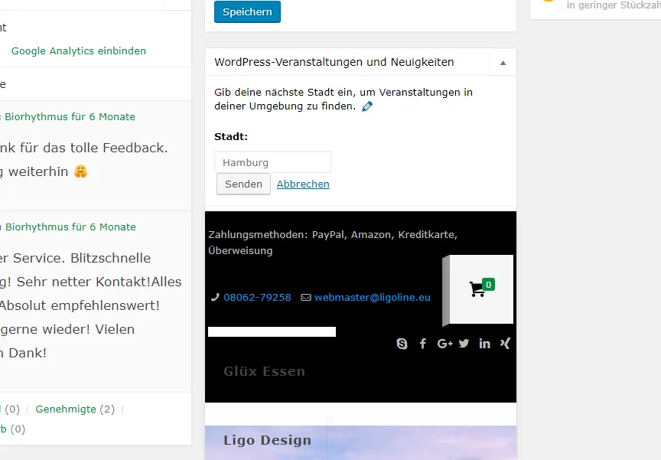
Task: Click the Skype social icon
Action: click(x=402, y=344)
